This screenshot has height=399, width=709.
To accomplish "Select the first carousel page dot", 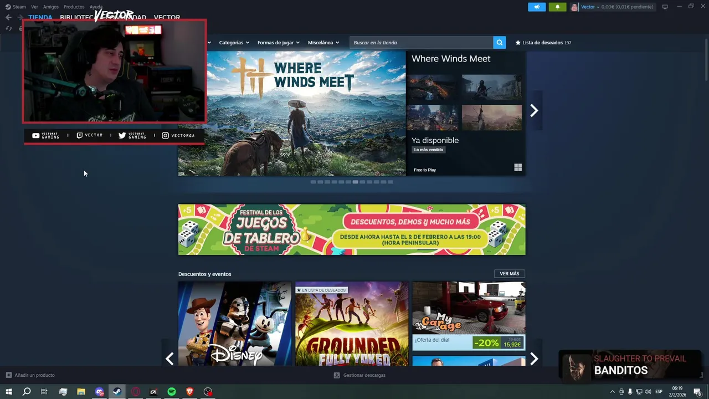I will 313,182.
